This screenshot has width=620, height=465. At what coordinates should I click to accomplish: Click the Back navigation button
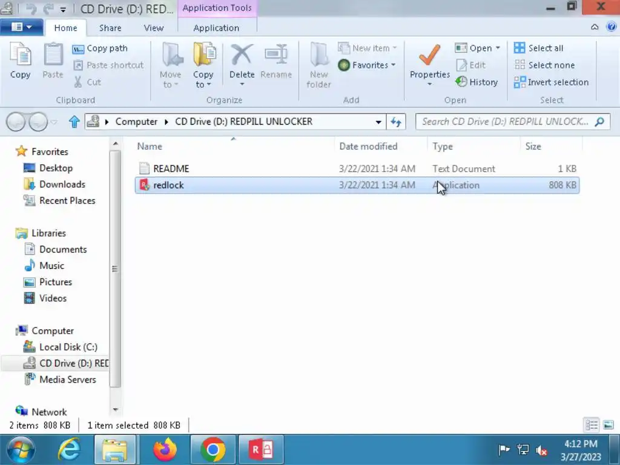point(16,122)
